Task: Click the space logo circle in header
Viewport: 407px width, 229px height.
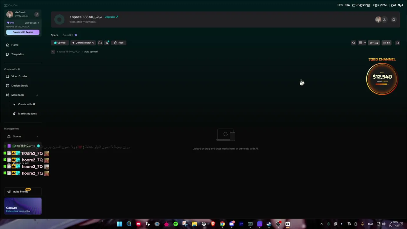Action: (59, 19)
